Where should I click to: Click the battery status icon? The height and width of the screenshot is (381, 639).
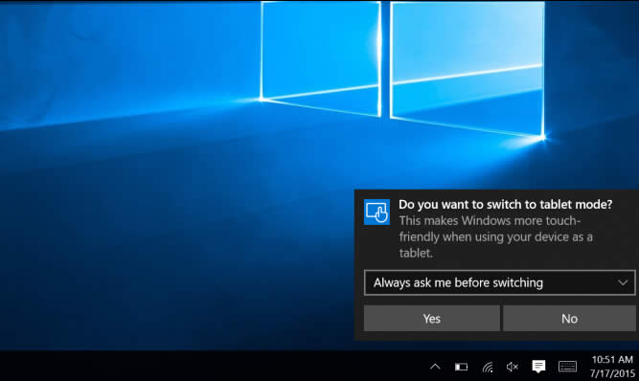461,367
